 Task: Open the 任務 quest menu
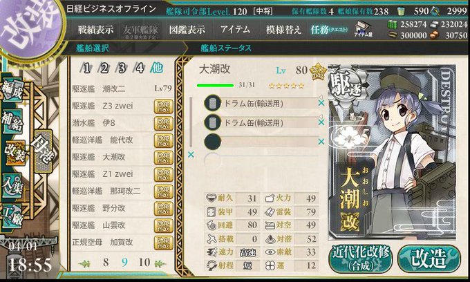[x=329, y=30]
